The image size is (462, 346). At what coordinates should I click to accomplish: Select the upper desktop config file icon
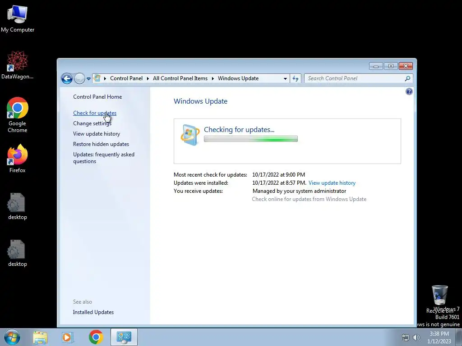tap(18, 206)
